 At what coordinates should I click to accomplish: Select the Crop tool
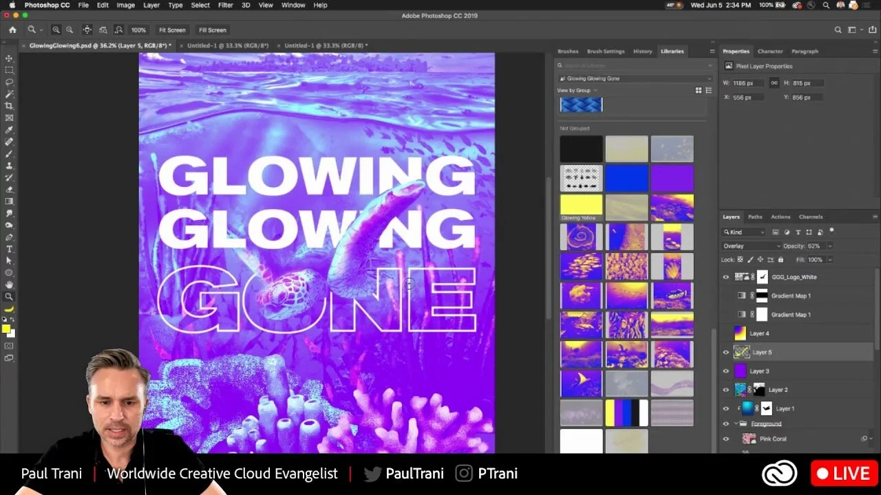[9, 106]
